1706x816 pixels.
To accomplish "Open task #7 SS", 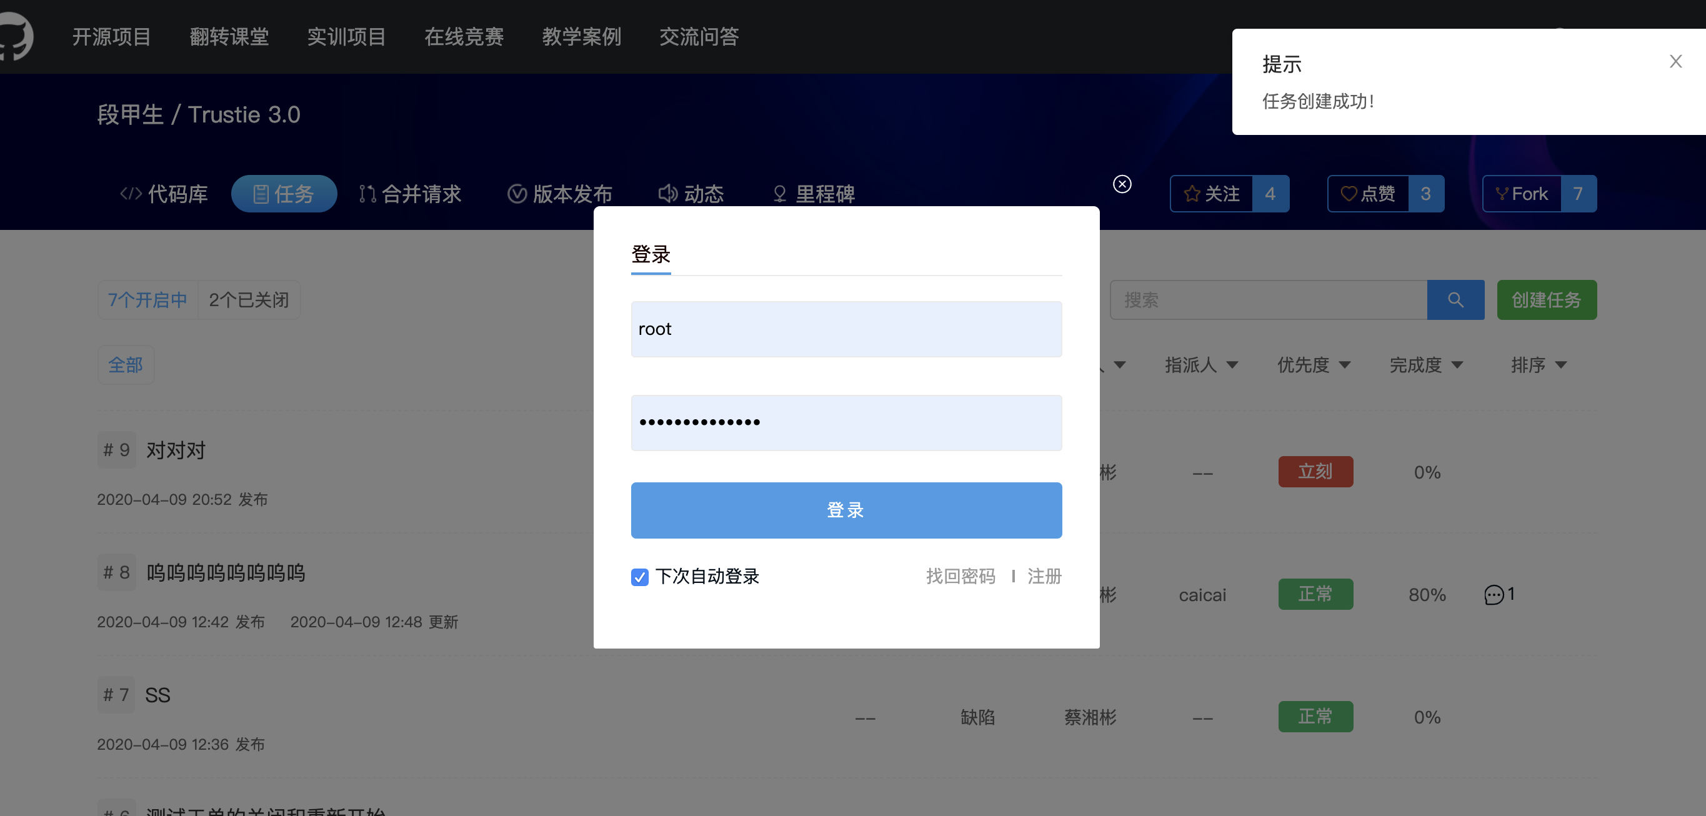I will pos(157,695).
